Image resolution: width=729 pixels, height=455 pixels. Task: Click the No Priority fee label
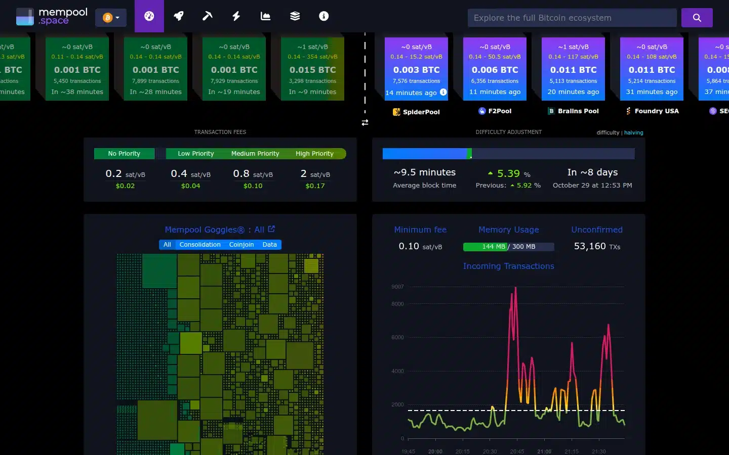tap(124, 154)
